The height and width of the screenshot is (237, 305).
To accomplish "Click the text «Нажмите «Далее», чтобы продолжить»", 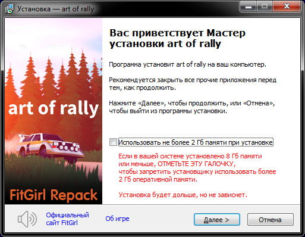I will tap(170, 103).
